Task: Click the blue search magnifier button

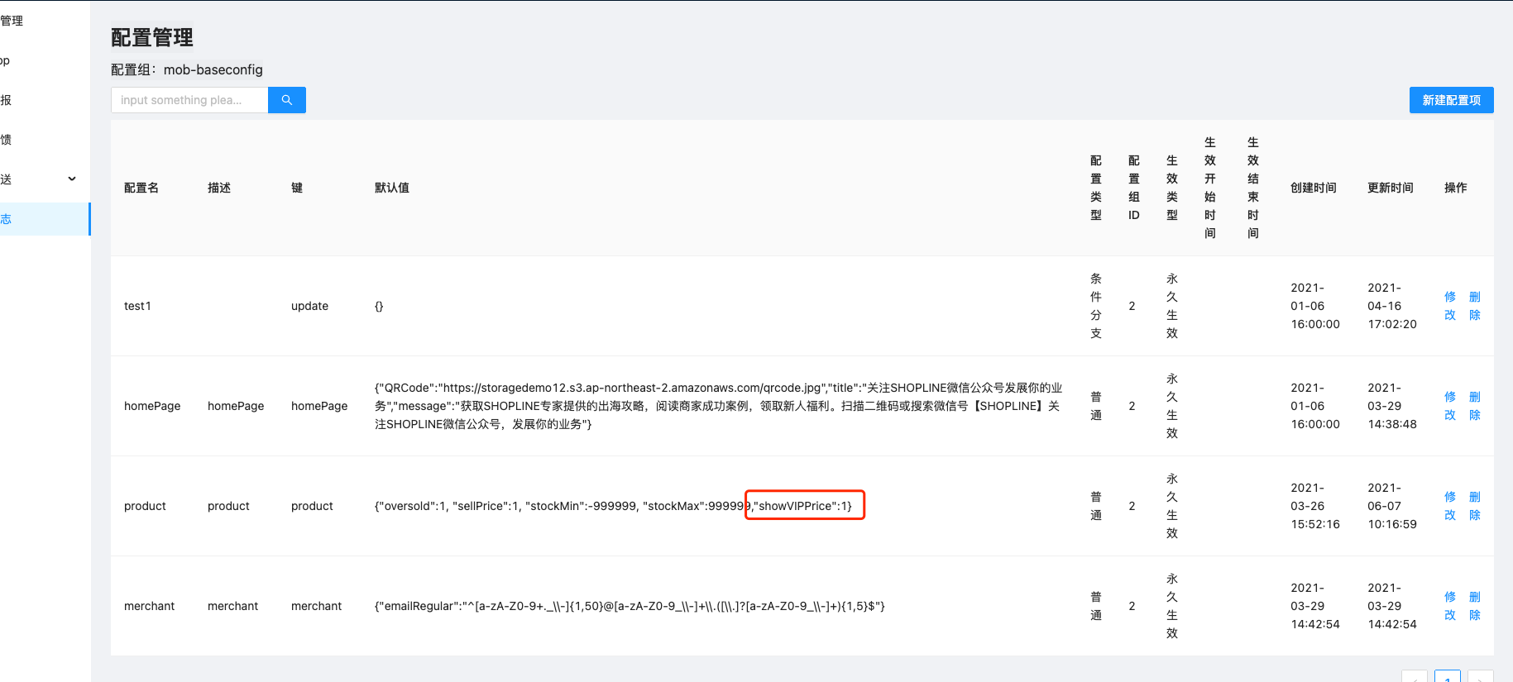Action: (286, 100)
